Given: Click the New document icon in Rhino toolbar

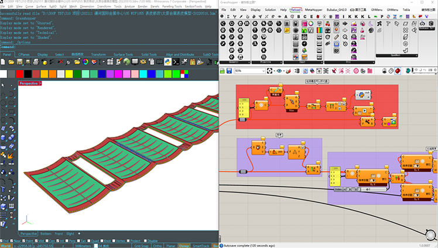Looking at the screenshot, I should [4, 61].
